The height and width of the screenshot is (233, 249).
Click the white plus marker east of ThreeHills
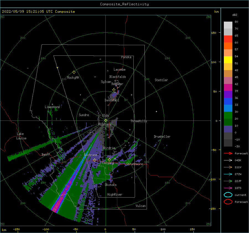tap(156, 111)
